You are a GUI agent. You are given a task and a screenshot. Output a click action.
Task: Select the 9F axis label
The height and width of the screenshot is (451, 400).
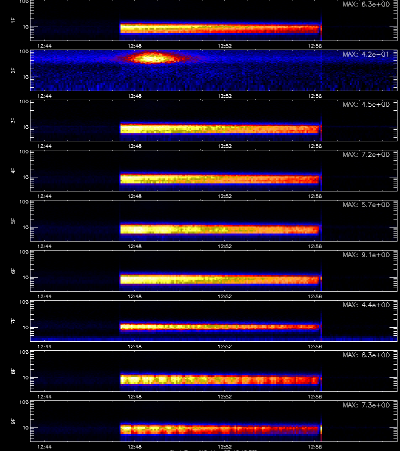pyautogui.click(x=13, y=421)
